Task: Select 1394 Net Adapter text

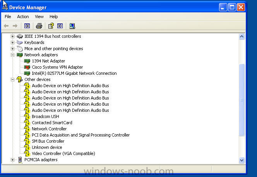Action: pyautogui.click(x=48, y=61)
